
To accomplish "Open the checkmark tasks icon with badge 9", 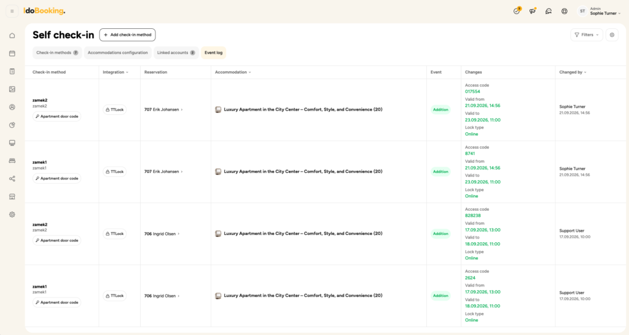I will (517, 11).
